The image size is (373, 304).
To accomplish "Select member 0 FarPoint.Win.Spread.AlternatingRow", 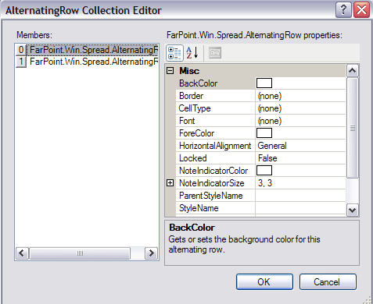I will (87, 50).
